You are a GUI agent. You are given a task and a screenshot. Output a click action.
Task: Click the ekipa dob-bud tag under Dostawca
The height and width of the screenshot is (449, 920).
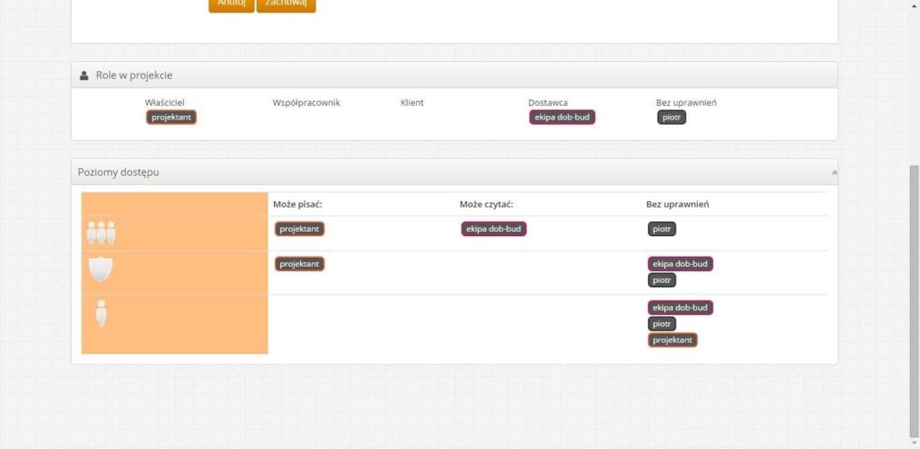point(562,118)
